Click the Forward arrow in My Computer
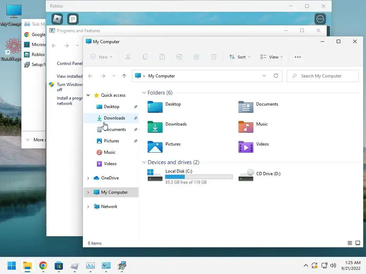Image resolution: width=366 pixels, height=274 pixels. [x=103, y=76]
